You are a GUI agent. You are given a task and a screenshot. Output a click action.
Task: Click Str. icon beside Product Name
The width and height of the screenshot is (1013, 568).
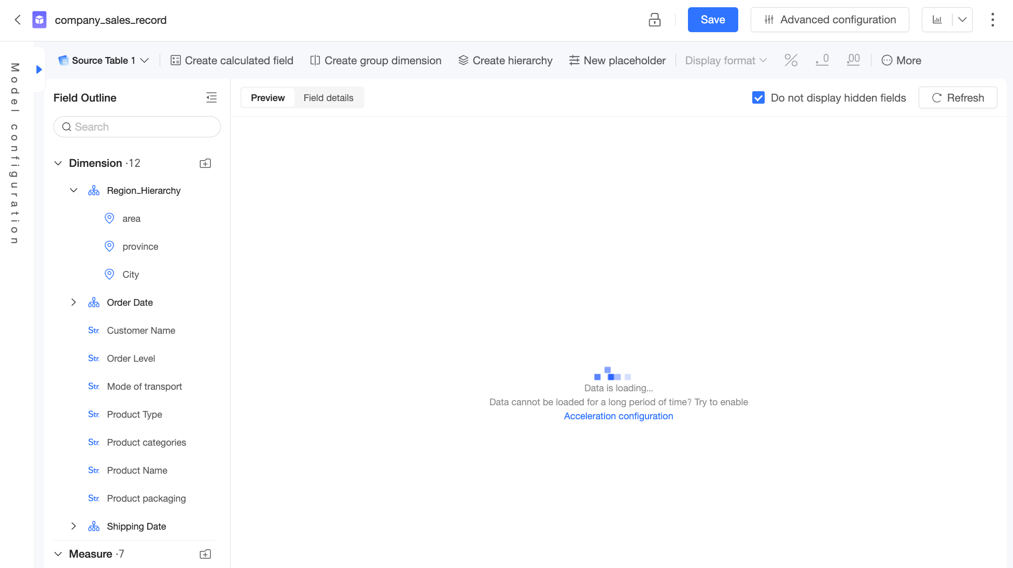pyautogui.click(x=94, y=471)
